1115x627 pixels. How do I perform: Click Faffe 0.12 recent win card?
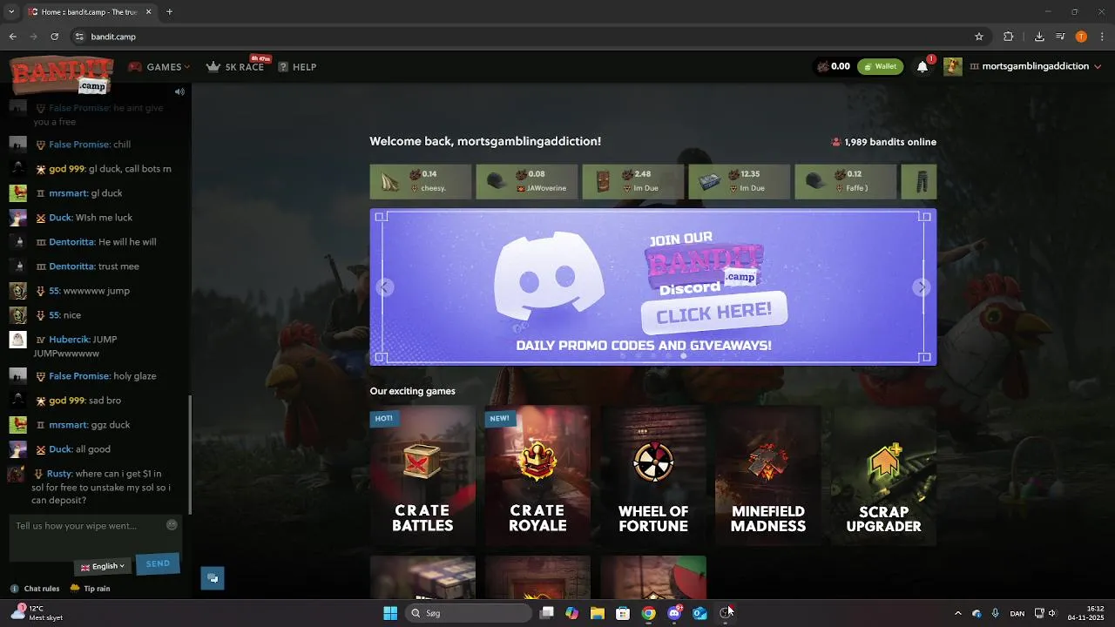[x=846, y=181]
